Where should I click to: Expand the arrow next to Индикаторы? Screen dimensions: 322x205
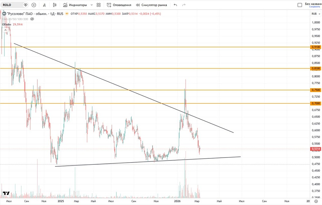tap(91, 5)
